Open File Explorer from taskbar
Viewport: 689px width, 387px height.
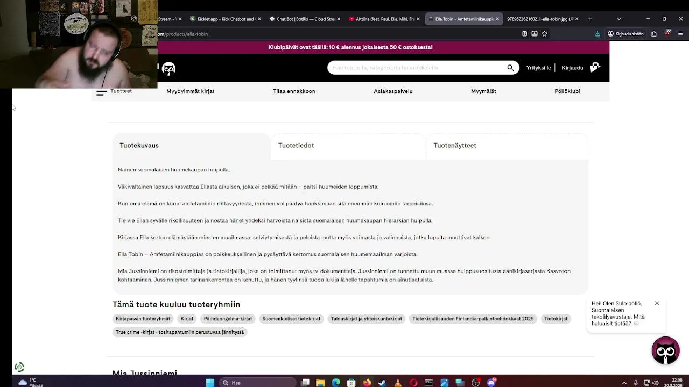pos(320,383)
